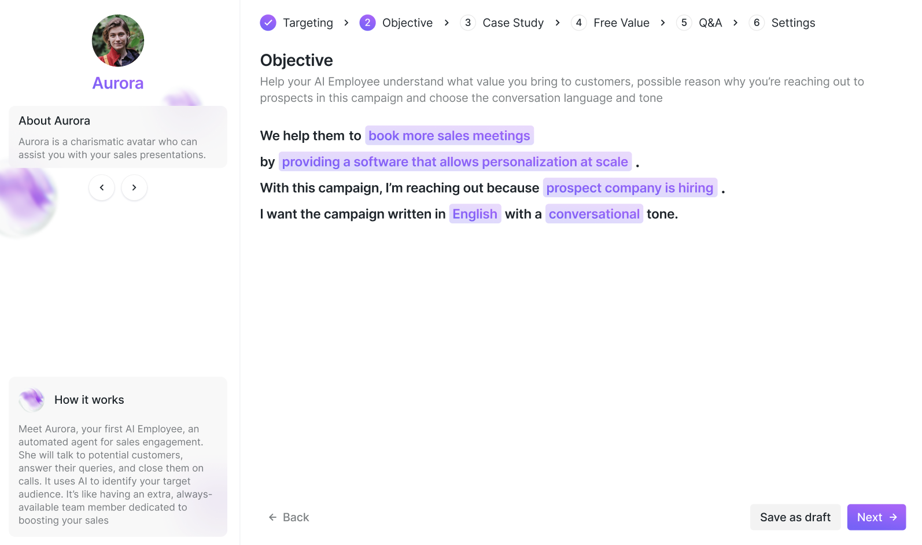Click the step 2 Objective number badge
This screenshot has height=545, width=922.
click(x=367, y=23)
